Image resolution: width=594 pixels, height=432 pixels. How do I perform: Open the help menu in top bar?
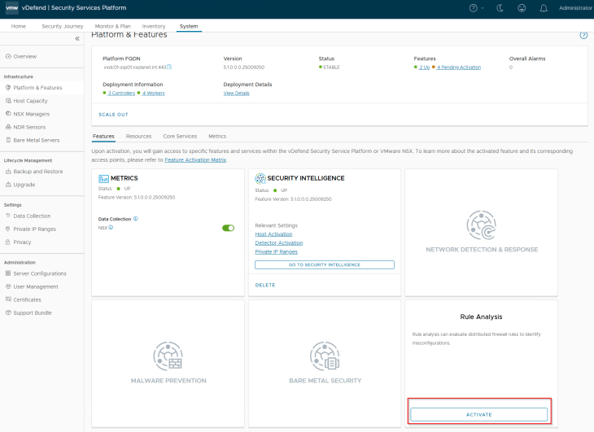coord(475,8)
